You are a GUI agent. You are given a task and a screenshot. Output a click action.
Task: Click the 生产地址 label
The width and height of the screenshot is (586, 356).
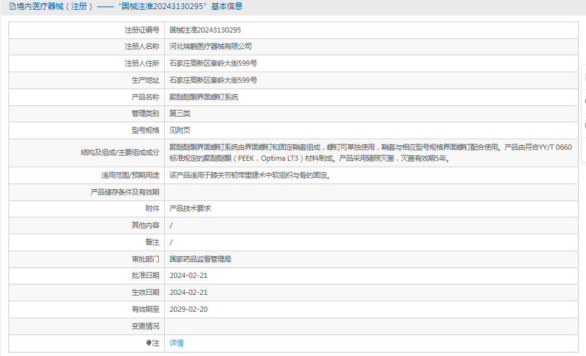[145, 80]
